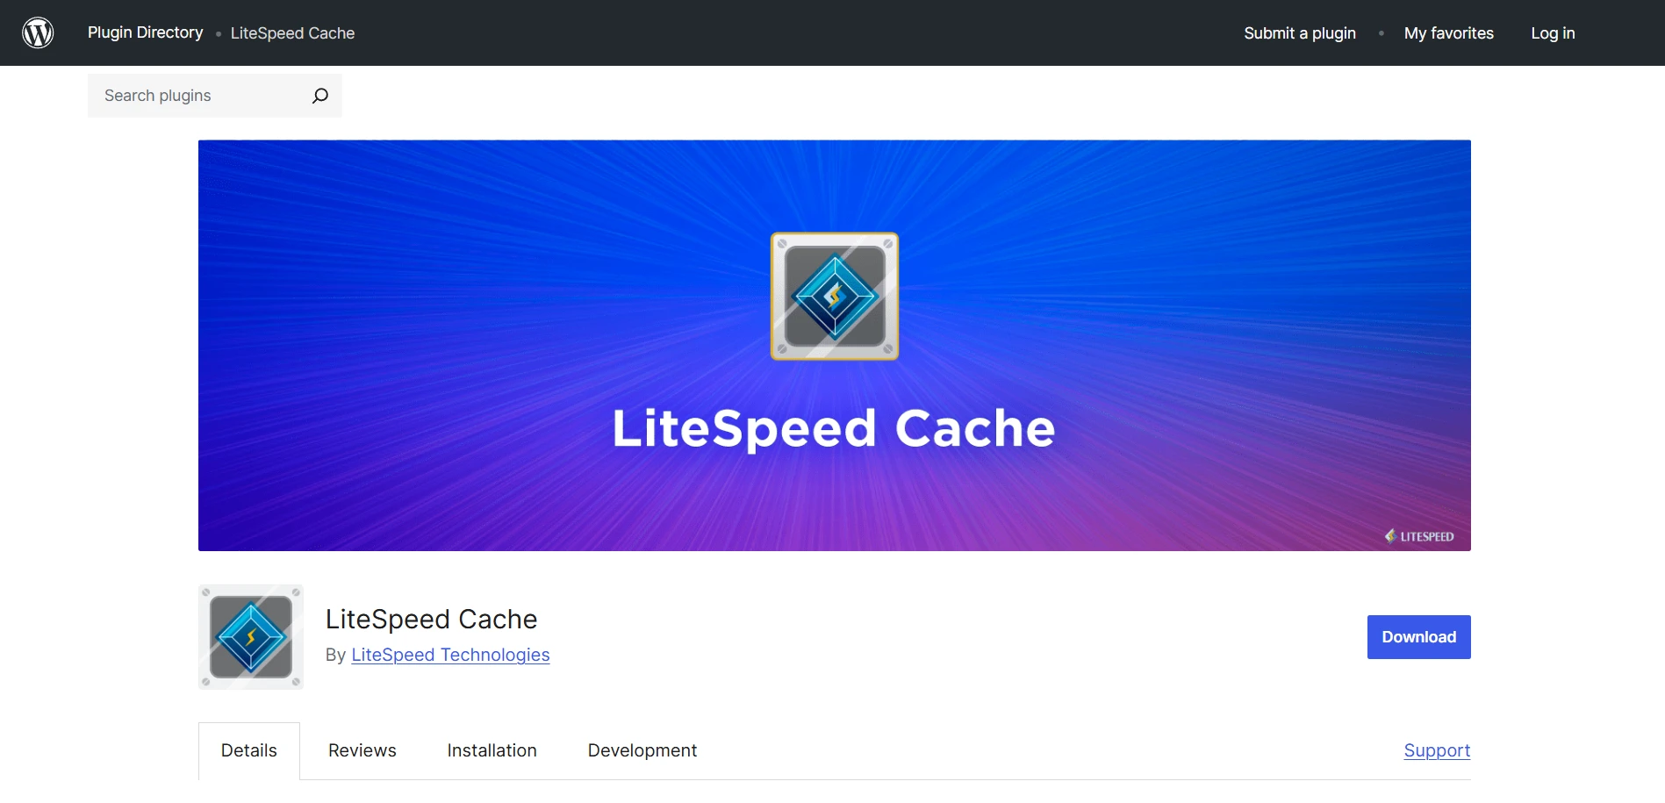Click the LiteSpeed Cache breadcrumb in header
The height and width of the screenshot is (803, 1665).
click(x=292, y=33)
